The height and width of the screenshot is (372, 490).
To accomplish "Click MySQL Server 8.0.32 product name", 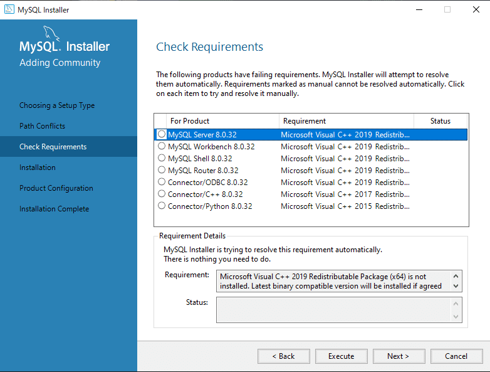I will point(202,134).
